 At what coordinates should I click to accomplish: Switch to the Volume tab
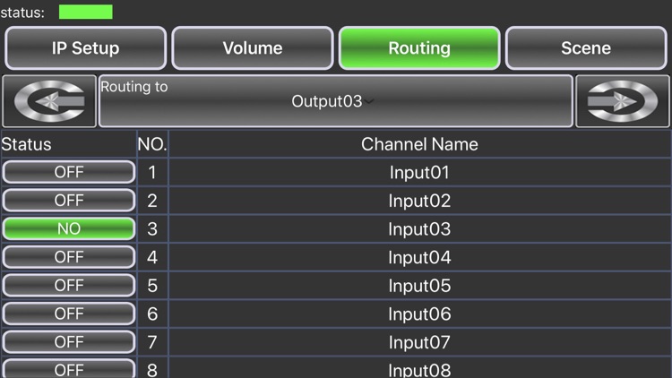coord(253,48)
